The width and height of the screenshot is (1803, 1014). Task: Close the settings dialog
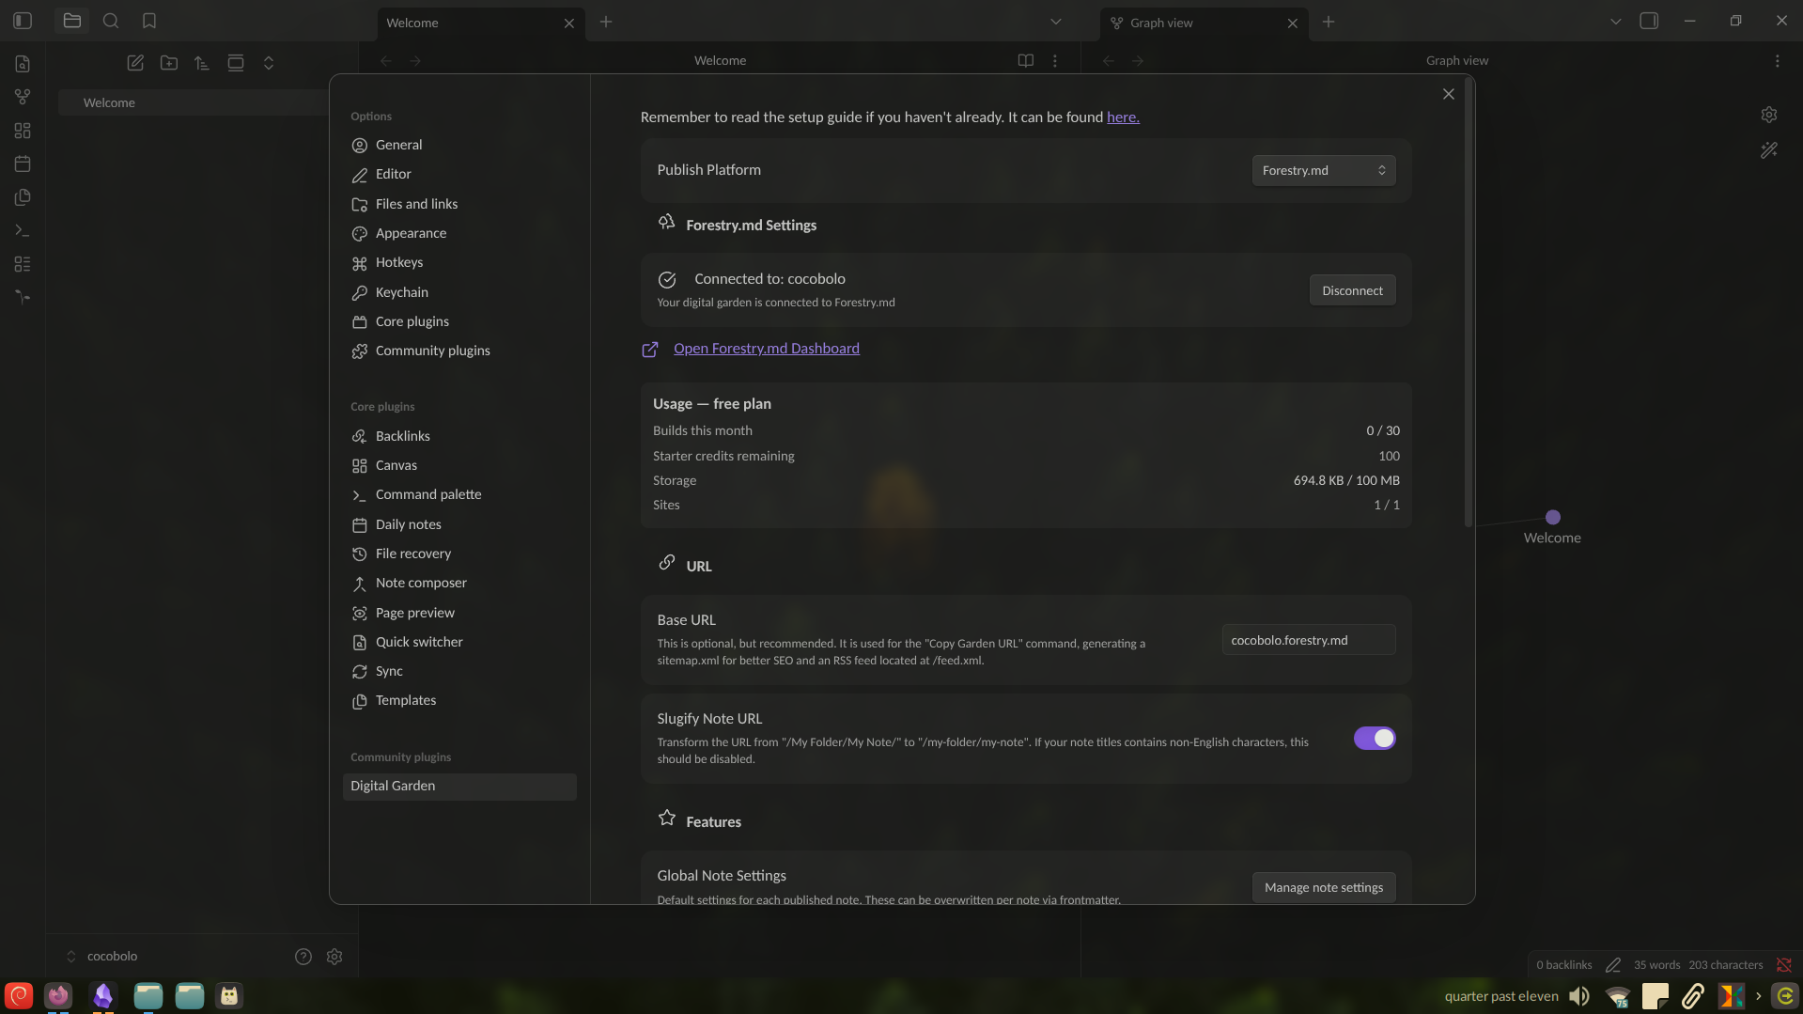[1448, 94]
